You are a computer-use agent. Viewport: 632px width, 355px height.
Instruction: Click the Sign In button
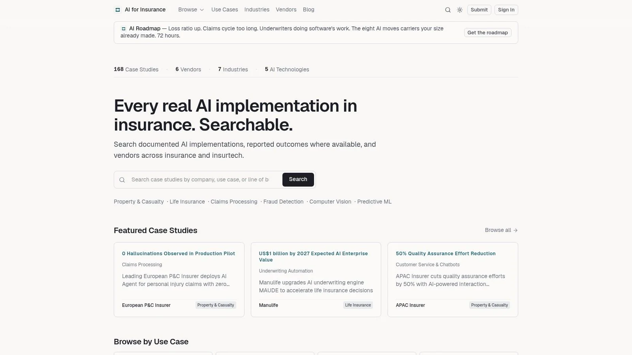[x=506, y=10]
